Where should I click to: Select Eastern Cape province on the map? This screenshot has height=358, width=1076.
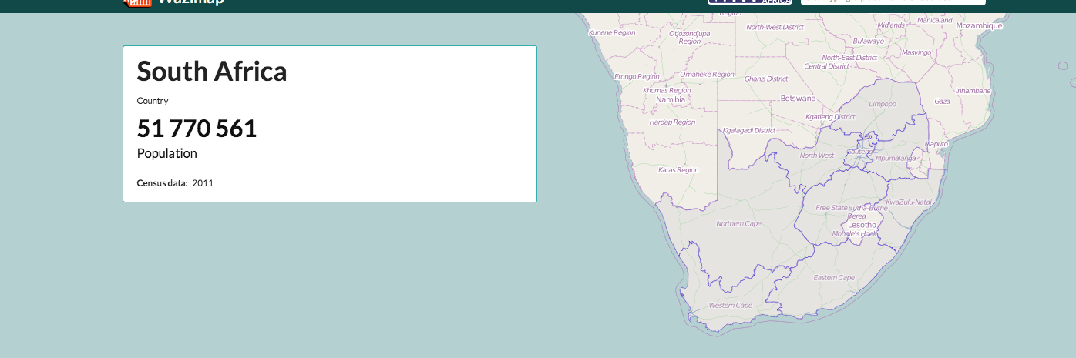[834, 277]
